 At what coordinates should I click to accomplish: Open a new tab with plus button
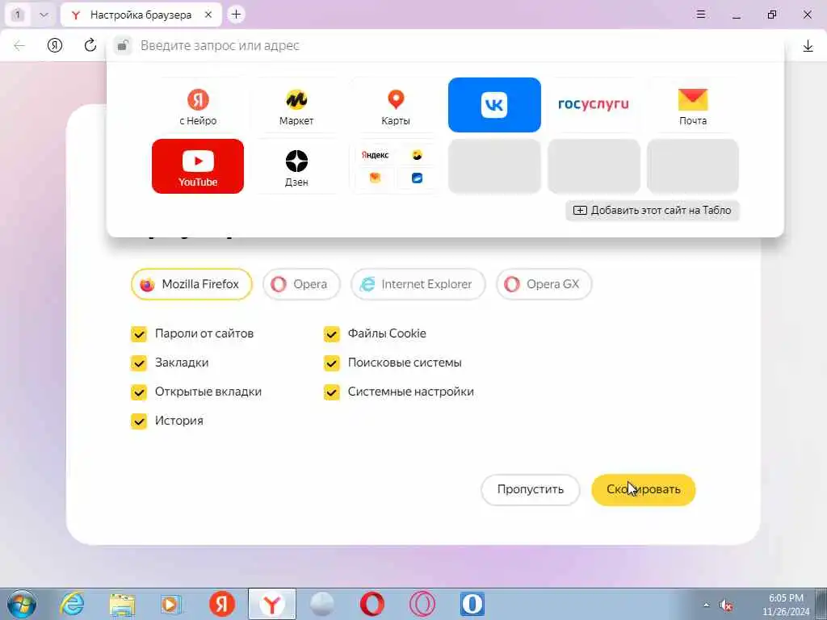point(237,15)
